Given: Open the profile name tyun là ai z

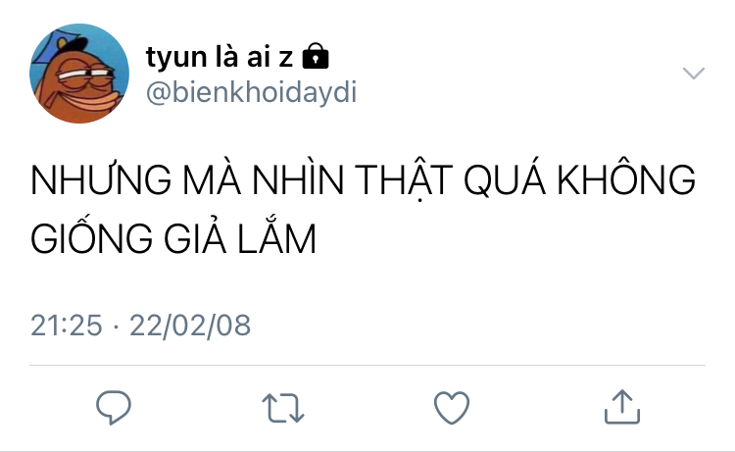Looking at the screenshot, I should point(220,57).
